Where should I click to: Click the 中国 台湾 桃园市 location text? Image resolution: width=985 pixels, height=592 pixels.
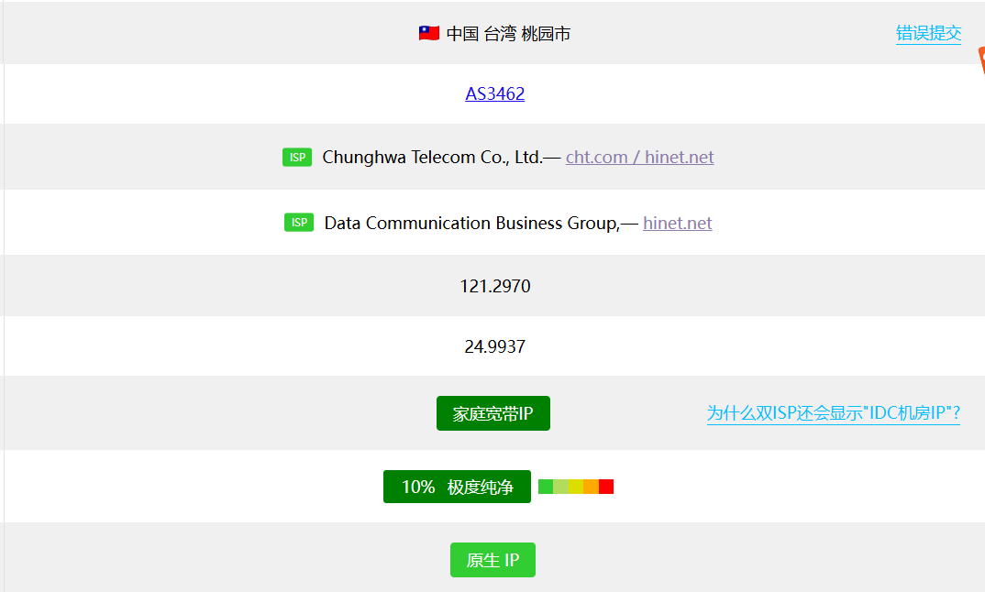click(508, 34)
